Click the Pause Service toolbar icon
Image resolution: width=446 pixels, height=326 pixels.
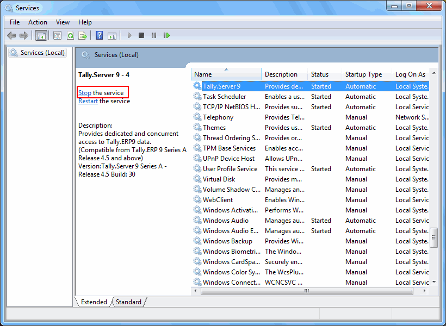[x=154, y=35]
